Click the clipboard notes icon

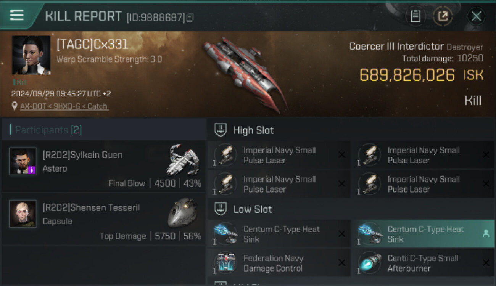(x=415, y=16)
